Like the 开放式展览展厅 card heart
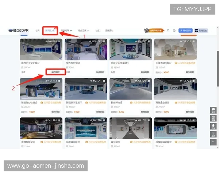219x175 pixels. pos(189,42)
